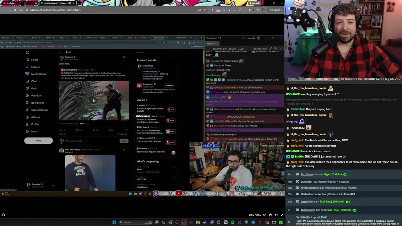Click the back arrow beside the Post heading
Screen dimensions: 402x226
click(60, 52)
